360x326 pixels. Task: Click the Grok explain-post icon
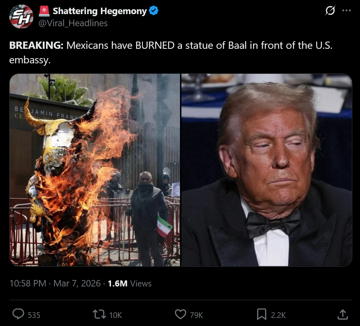330,10
